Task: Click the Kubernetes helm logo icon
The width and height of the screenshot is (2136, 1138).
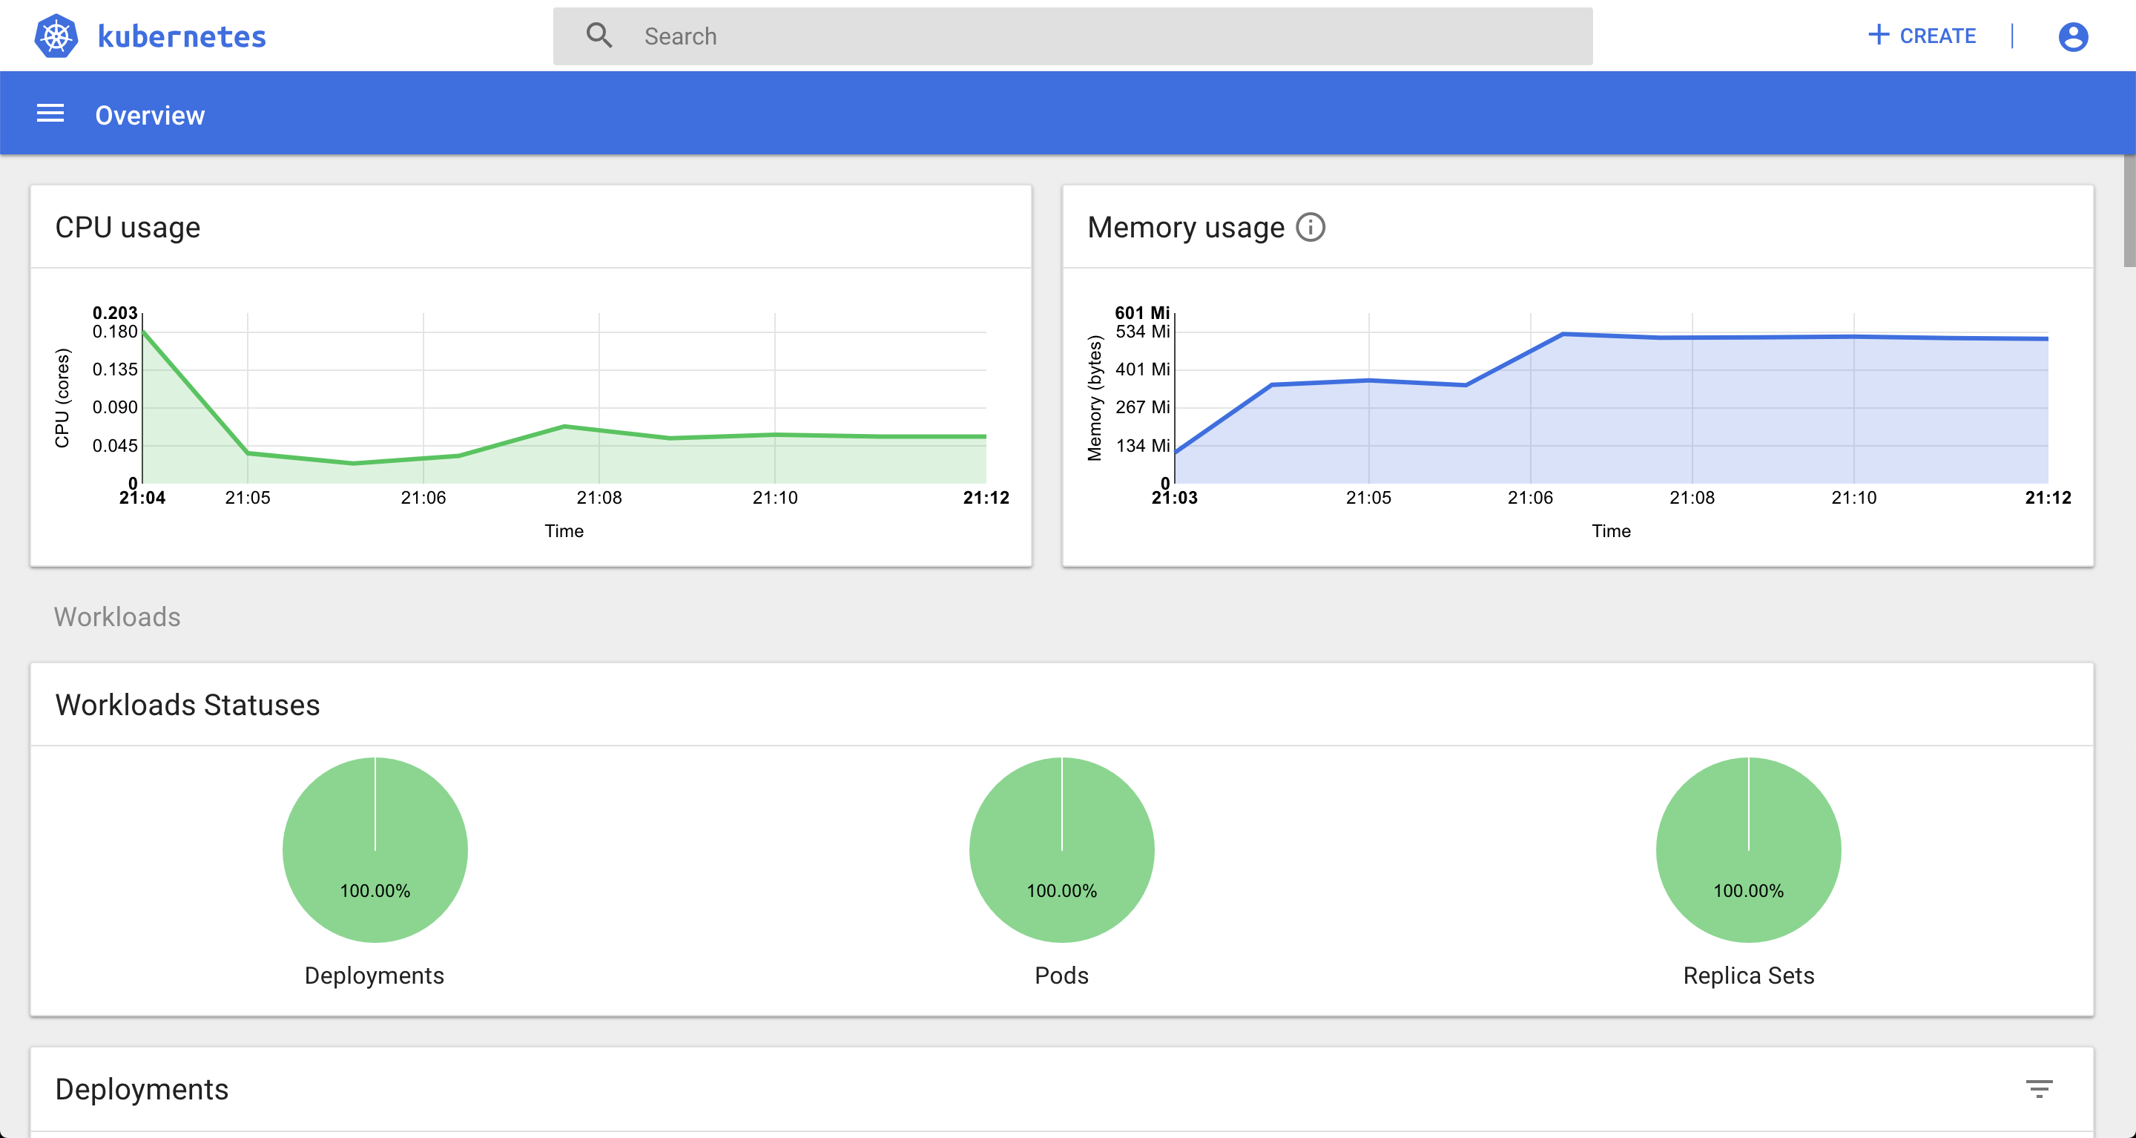Action: pyautogui.click(x=56, y=36)
